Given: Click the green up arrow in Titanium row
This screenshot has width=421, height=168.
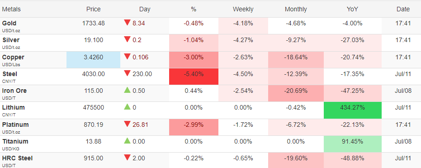Looking at the screenshot, I should [x=127, y=140].
